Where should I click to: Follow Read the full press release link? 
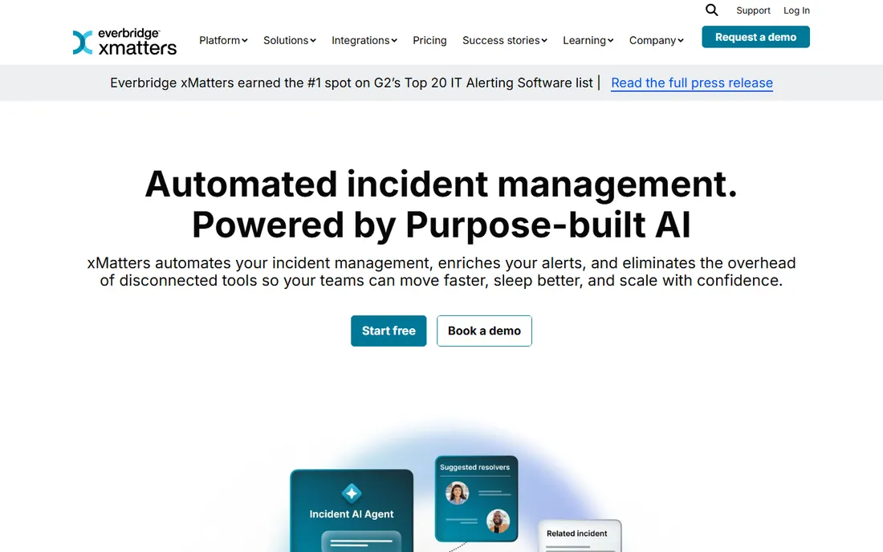pos(691,83)
